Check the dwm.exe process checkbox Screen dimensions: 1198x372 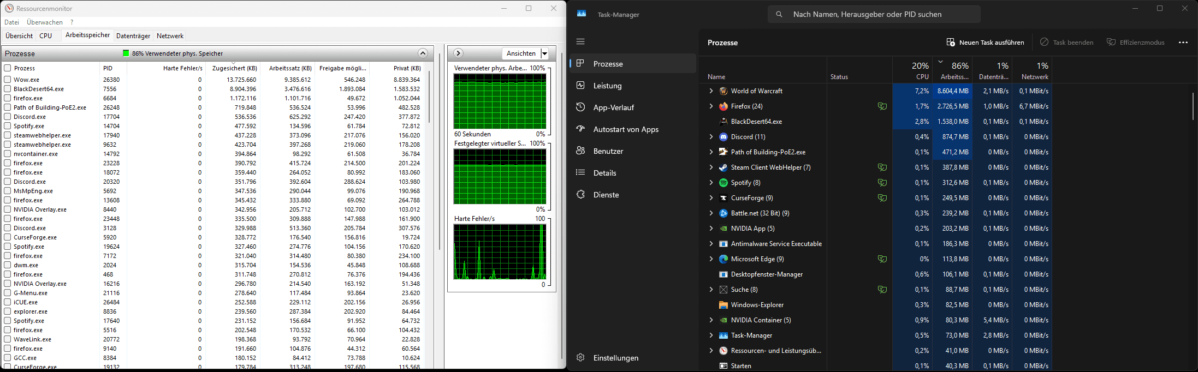[x=8, y=265]
